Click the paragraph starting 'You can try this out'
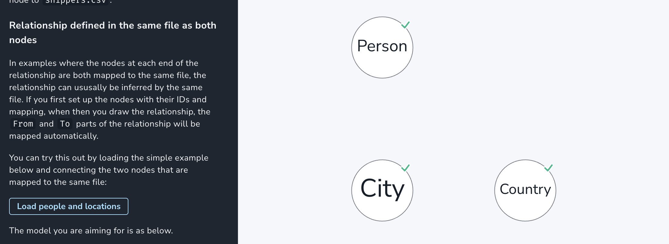The image size is (669, 244). (109, 170)
